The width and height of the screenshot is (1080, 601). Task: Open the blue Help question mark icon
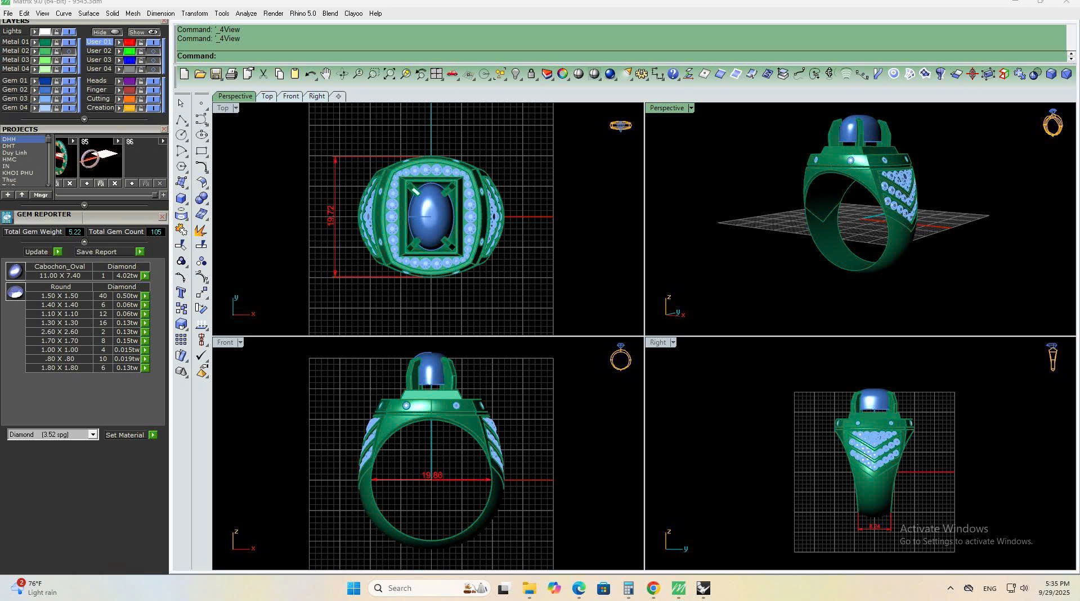click(673, 74)
